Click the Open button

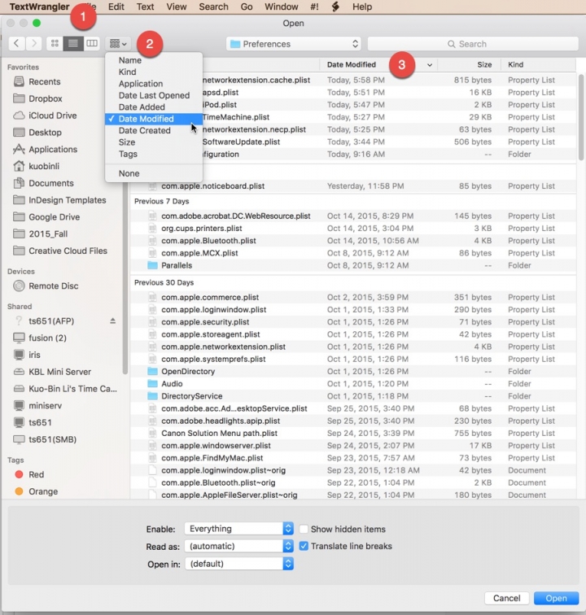click(556, 598)
